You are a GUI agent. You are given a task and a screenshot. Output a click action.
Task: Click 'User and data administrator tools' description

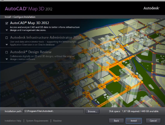point(43,43)
